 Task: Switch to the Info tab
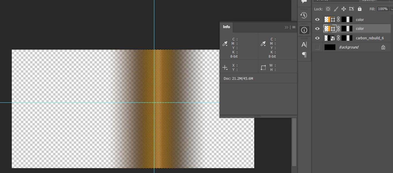(226, 27)
